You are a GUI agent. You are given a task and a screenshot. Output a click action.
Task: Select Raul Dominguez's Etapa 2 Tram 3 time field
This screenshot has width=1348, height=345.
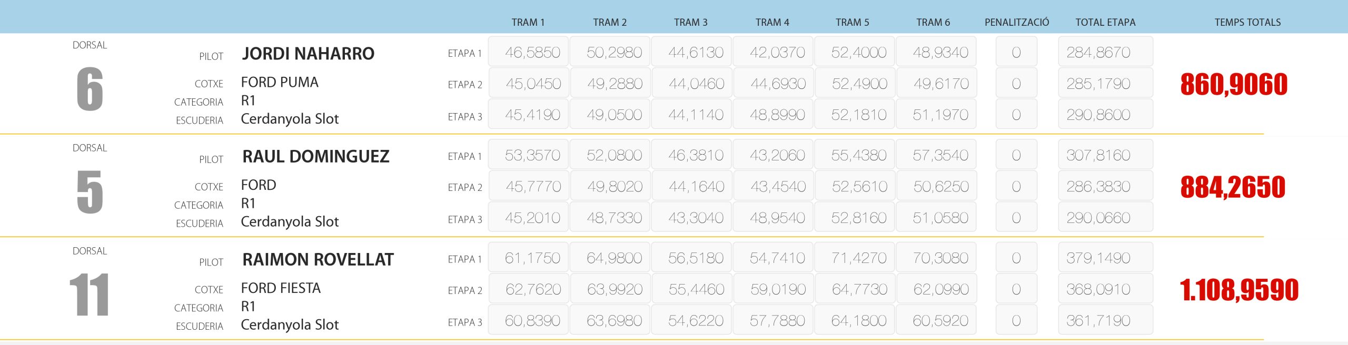(691, 187)
